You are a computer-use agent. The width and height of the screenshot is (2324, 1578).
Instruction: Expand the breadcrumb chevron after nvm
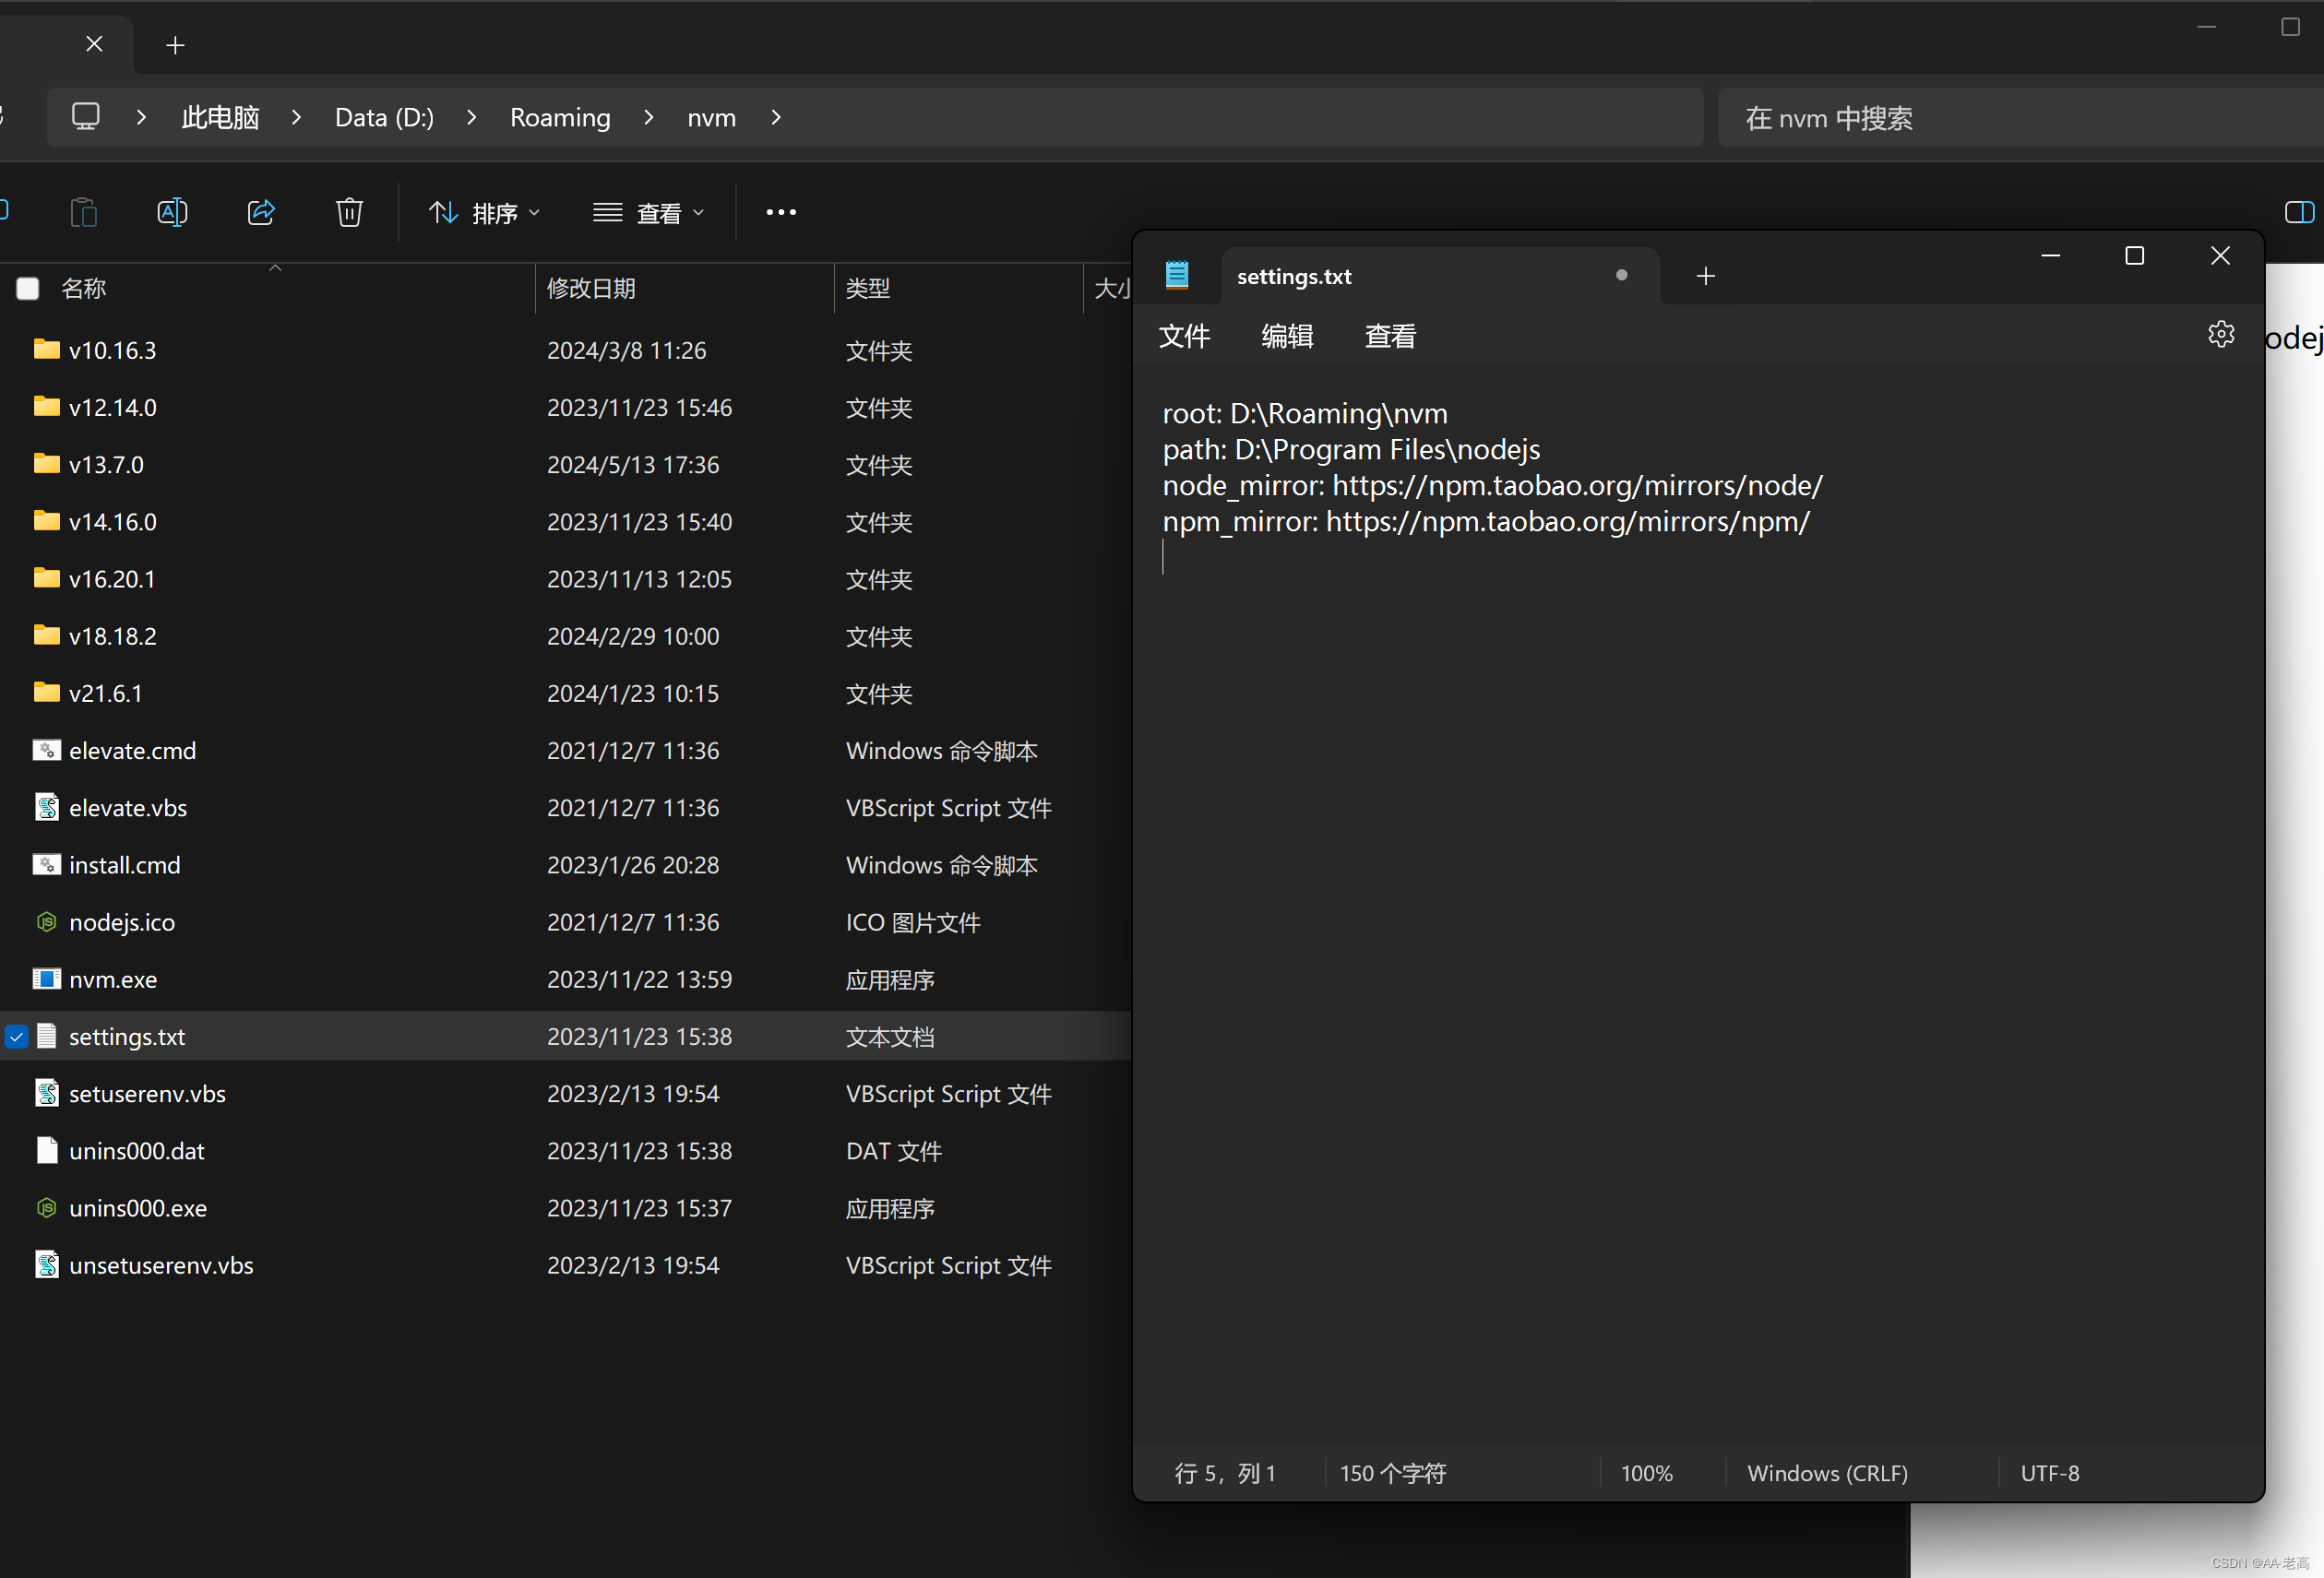(775, 117)
